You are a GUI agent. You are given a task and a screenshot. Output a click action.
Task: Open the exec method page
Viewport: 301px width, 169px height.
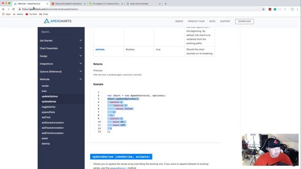pyautogui.click(x=44, y=91)
